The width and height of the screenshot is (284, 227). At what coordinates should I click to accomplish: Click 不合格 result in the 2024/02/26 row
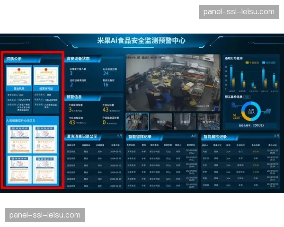point(256,151)
